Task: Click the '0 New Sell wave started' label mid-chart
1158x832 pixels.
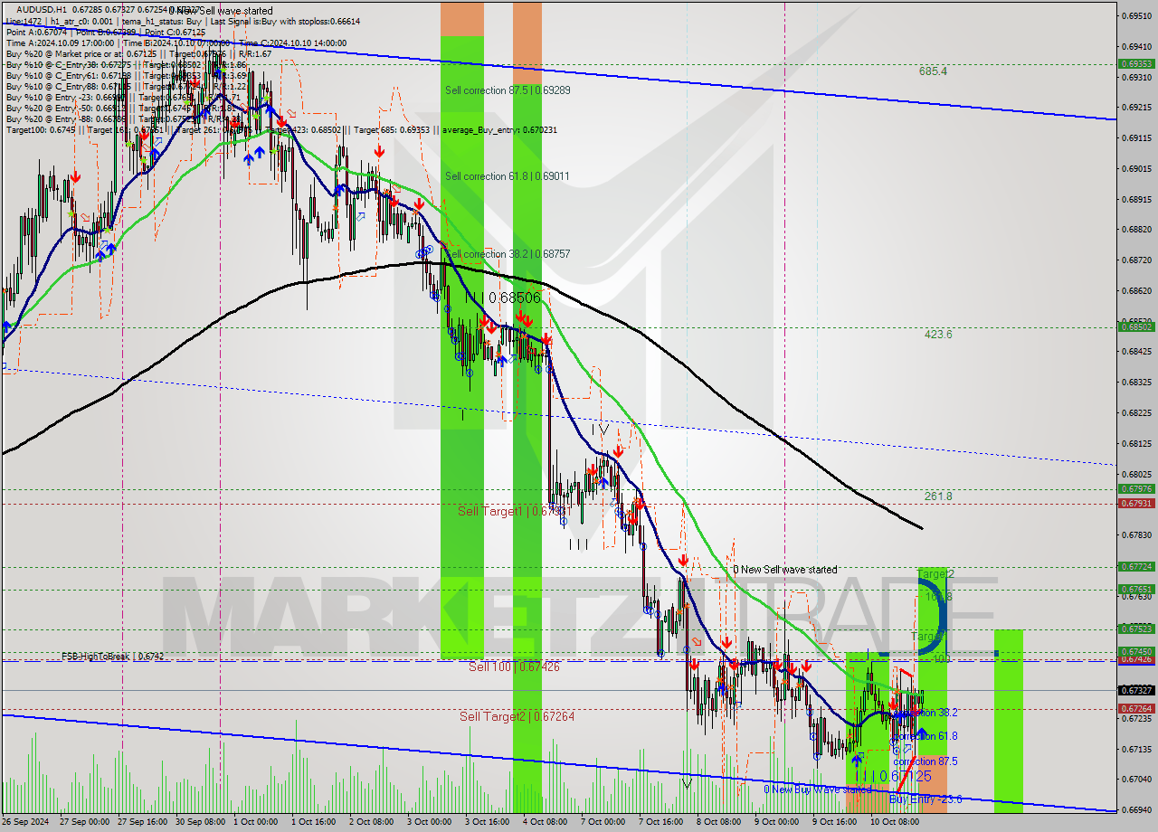Action: [784, 570]
